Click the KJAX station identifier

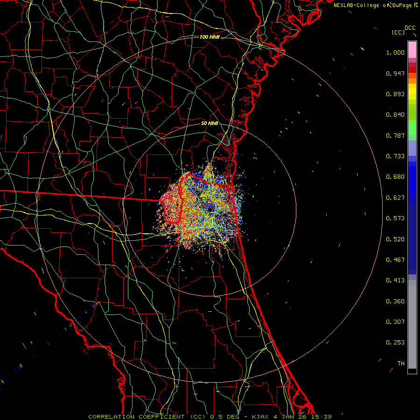click(x=261, y=417)
